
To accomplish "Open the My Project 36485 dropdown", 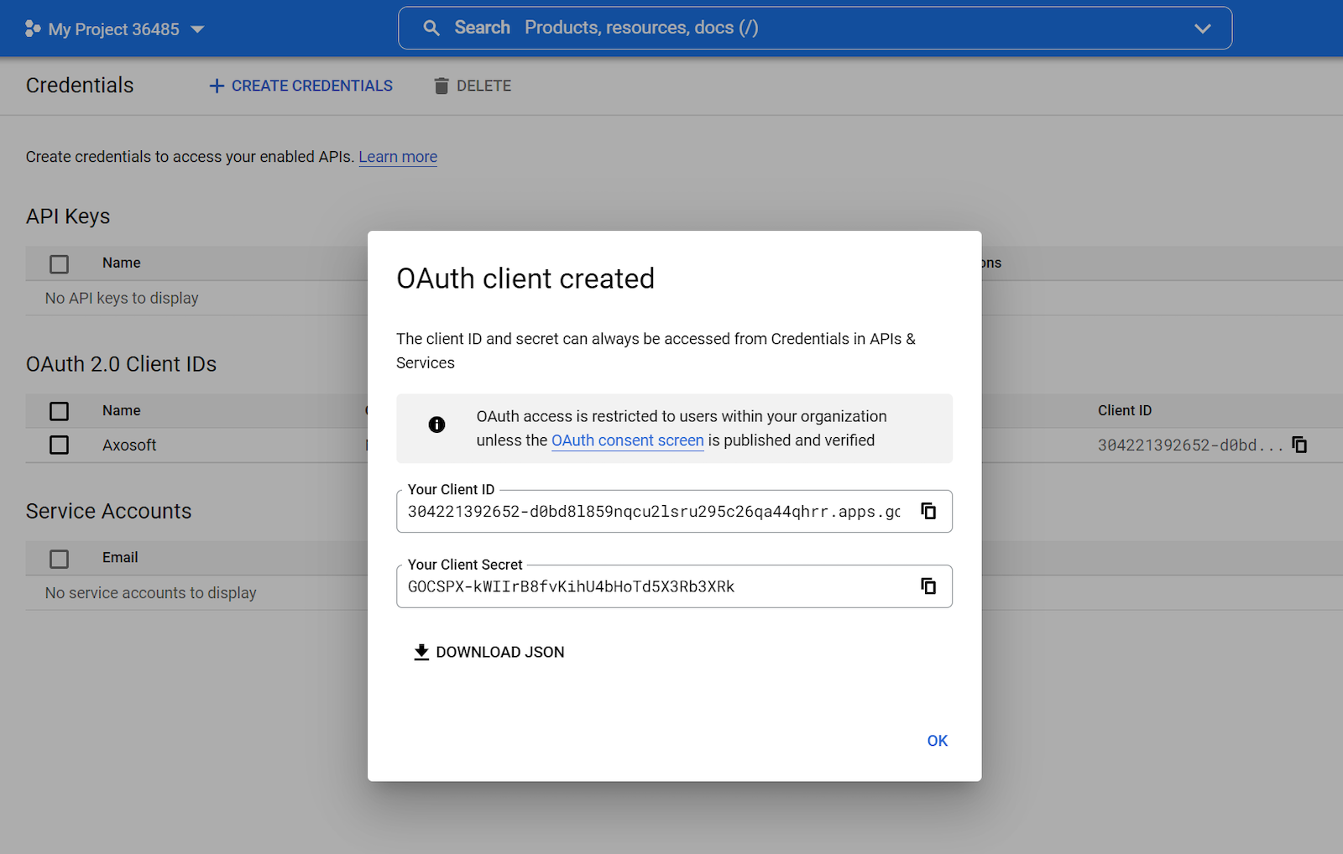I will pyautogui.click(x=114, y=29).
